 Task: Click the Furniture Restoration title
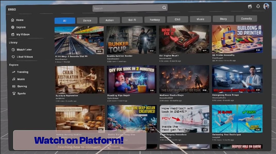(67, 96)
